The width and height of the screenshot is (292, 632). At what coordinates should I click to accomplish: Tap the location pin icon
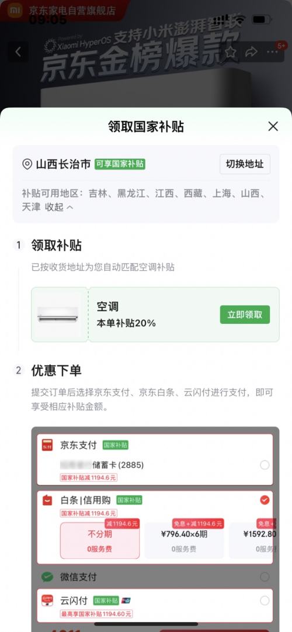pyautogui.click(x=27, y=164)
